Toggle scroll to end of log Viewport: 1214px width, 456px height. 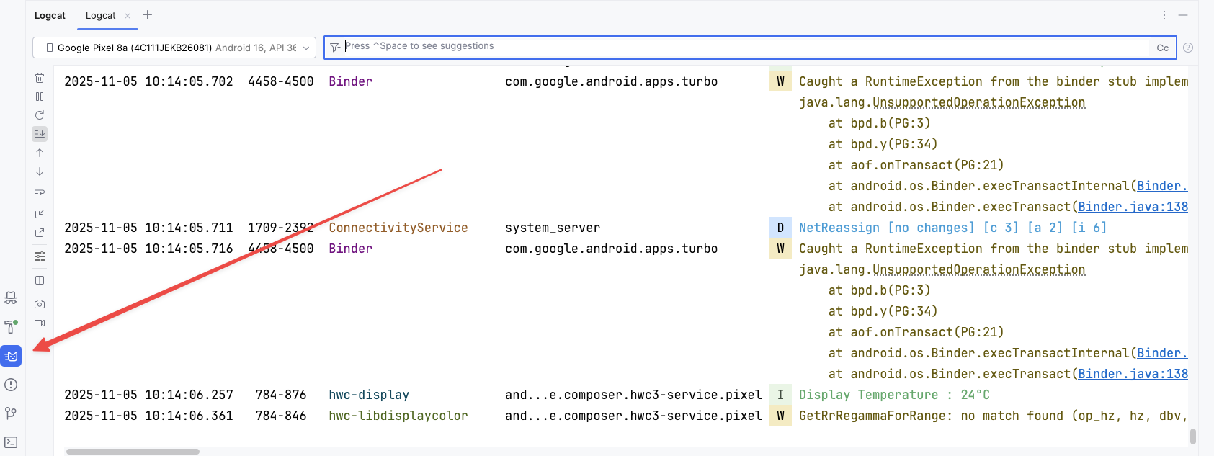tap(40, 134)
